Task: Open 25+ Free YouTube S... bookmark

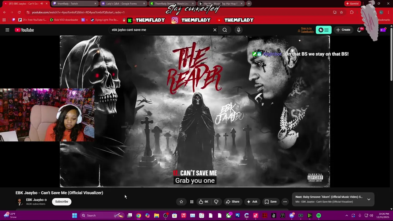Action: pos(32,20)
